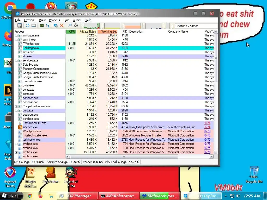Open the Find menu
The height and width of the screenshot is (200, 267).
pyautogui.click(x=66, y=20)
